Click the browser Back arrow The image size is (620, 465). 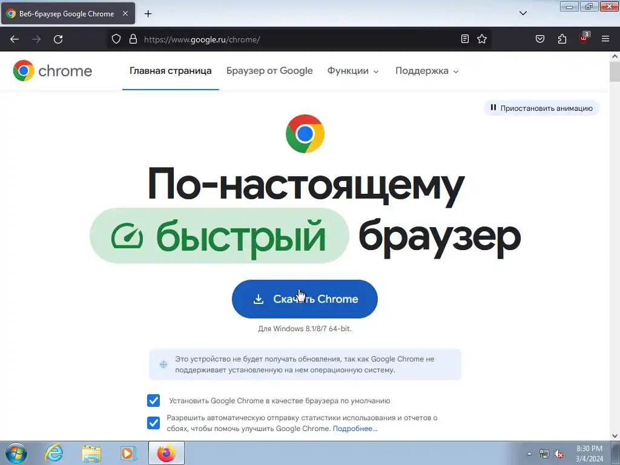coord(15,39)
